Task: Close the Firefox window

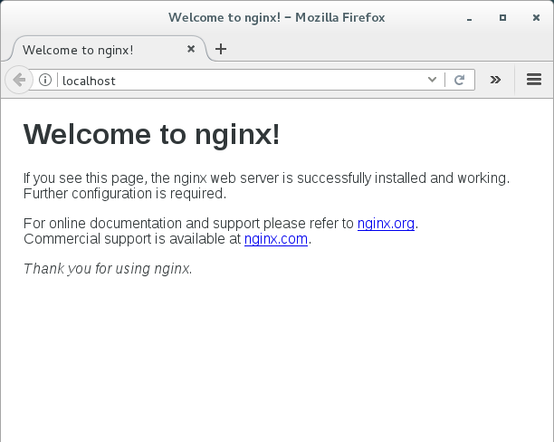Action: tap(536, 18)
